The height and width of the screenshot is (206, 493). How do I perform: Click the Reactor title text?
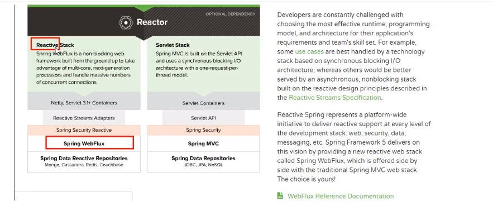pos(152,23)
